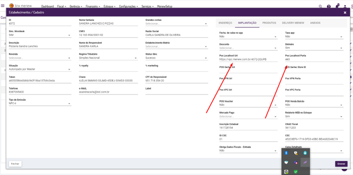The image size is (353, 175).
Task: Select the Implantação tab
Action: coord(247,23)
